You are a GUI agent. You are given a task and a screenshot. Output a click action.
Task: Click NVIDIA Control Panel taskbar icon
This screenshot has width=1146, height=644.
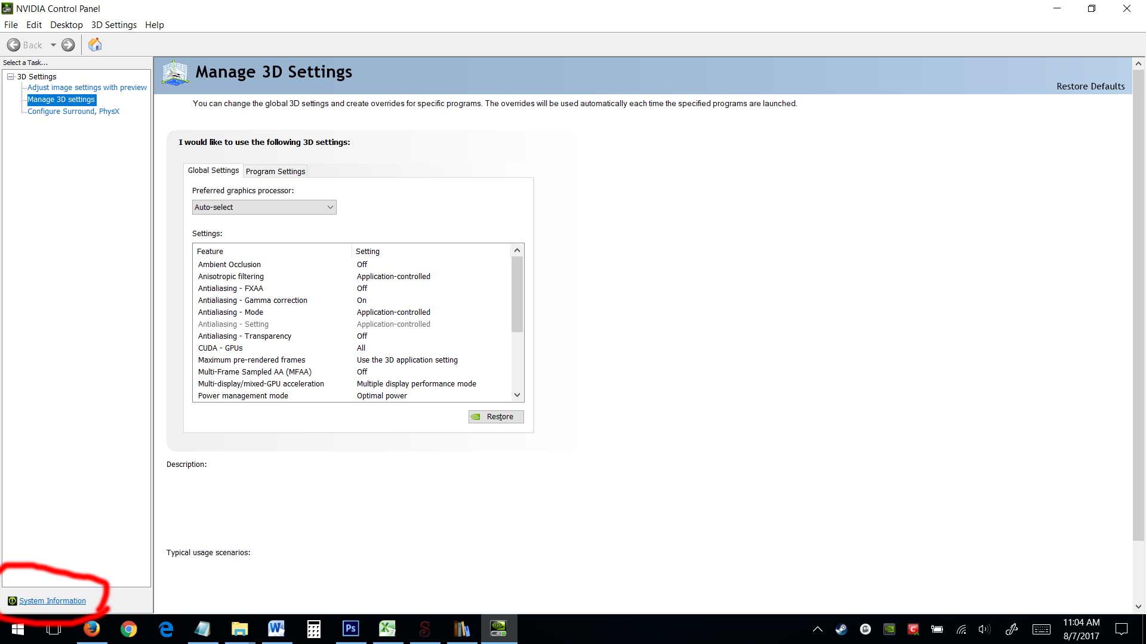point(498,629)
